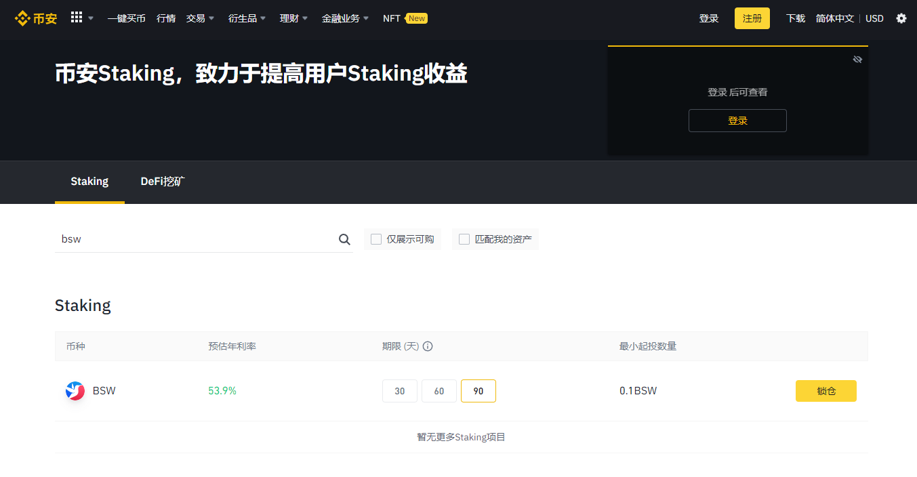Click the 锁仓 button for BSW
Screen dimensions: 917x477
(826, 391)
